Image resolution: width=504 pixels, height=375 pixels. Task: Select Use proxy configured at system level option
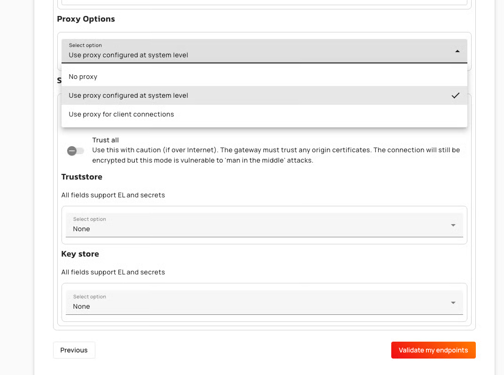pyautogui.click(x=128, y=95)
